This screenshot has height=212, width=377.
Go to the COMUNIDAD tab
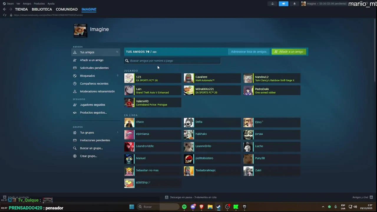[x=67, y=9]
